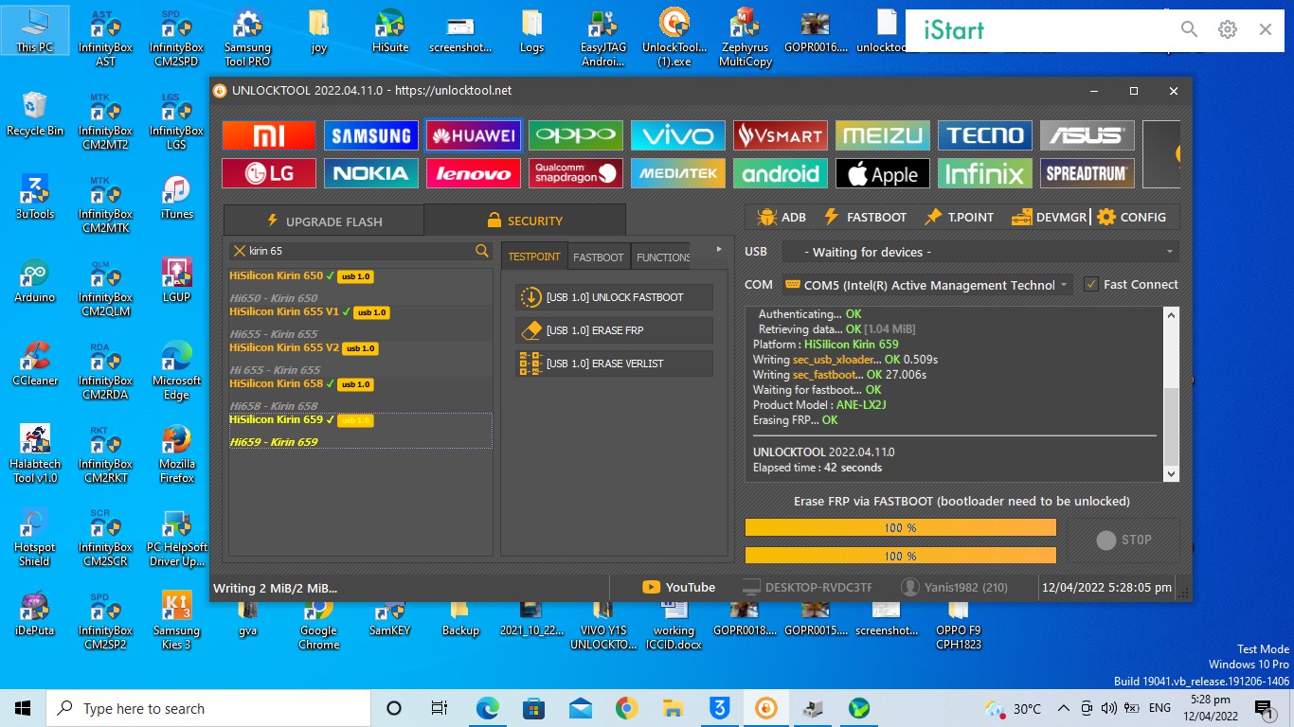Select the Android brand logo
This screenshot has width=1294, height=727.
coord(781,173)
